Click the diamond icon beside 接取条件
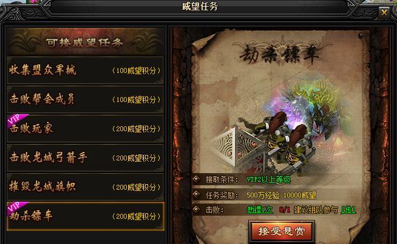The height and width of the screenshot is (244, 397). [x=196, y=179]
